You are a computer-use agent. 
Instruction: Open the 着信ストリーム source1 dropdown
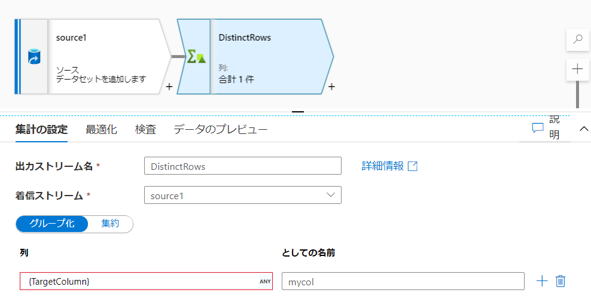tap(243, 195)
